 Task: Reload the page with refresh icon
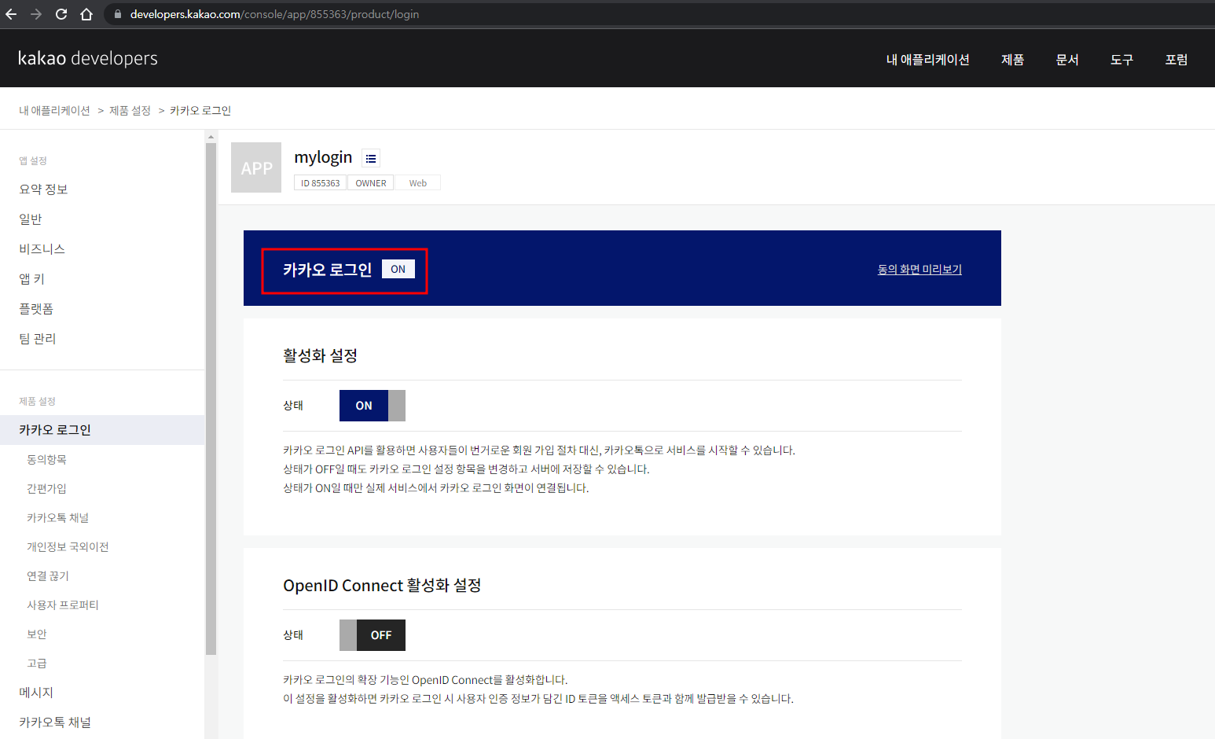pos(61,14)
